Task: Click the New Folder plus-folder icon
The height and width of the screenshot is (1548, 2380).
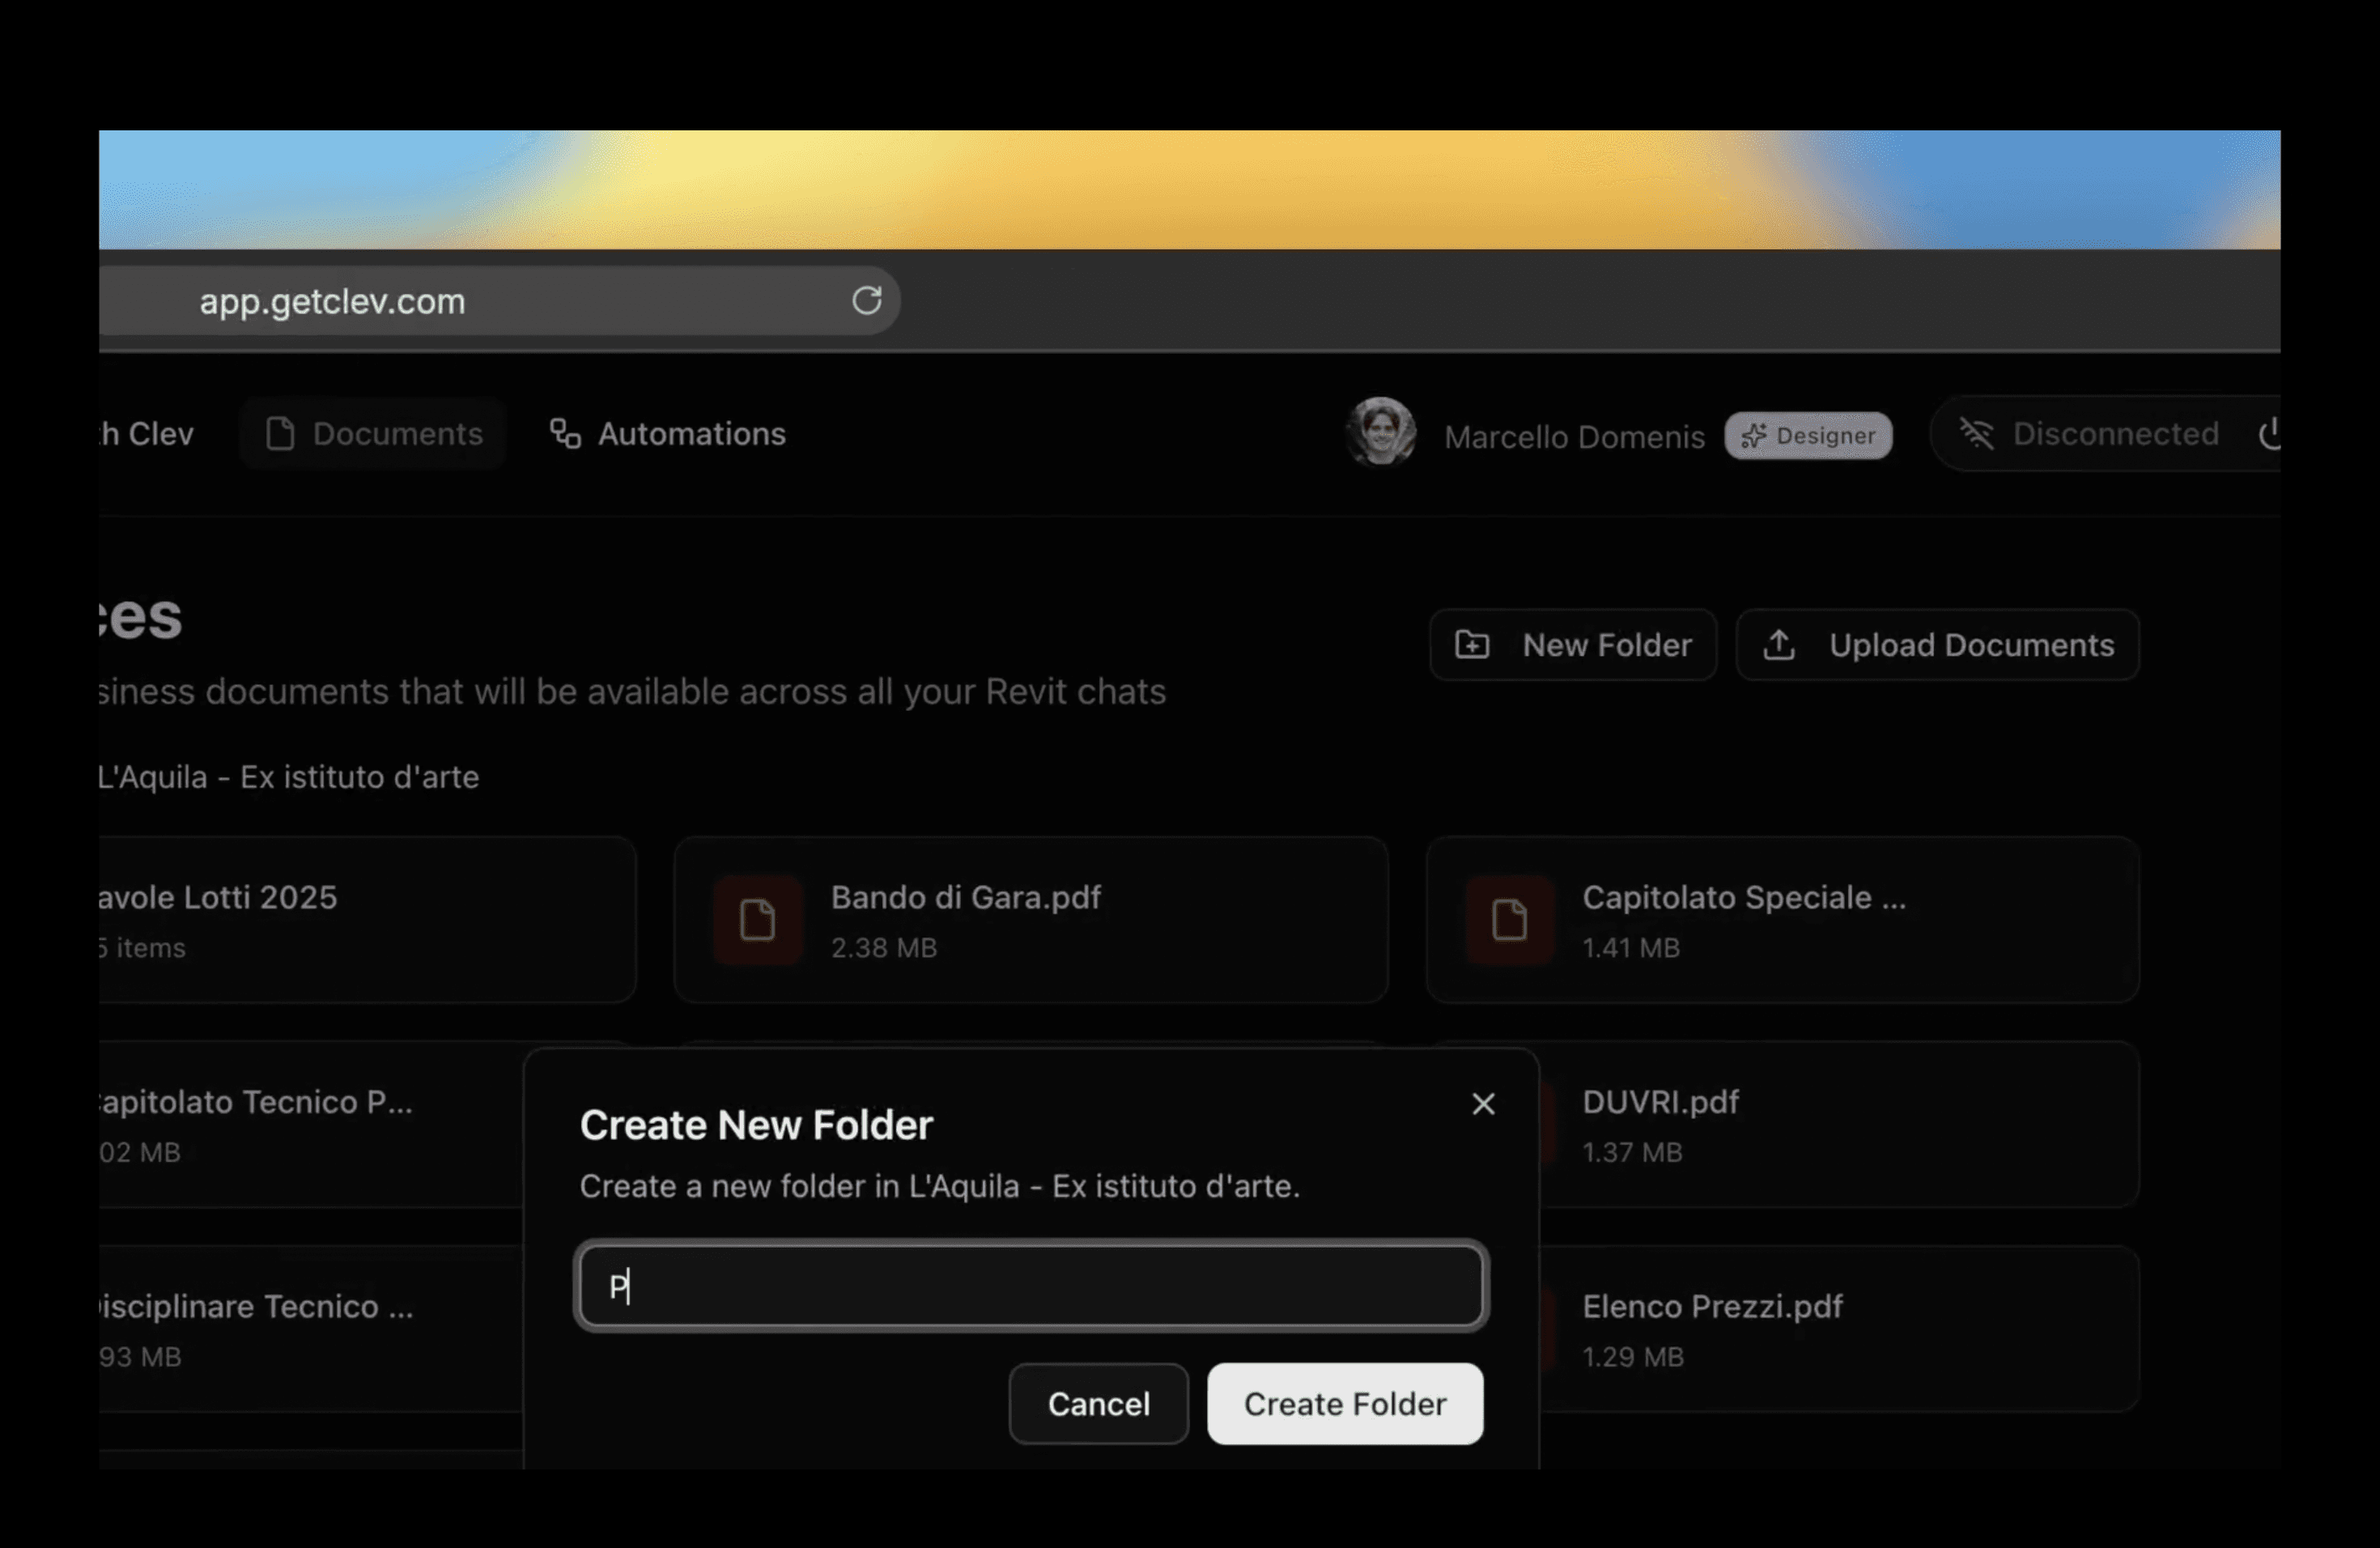Action: pyautogui.click(x=1472, y=645)
